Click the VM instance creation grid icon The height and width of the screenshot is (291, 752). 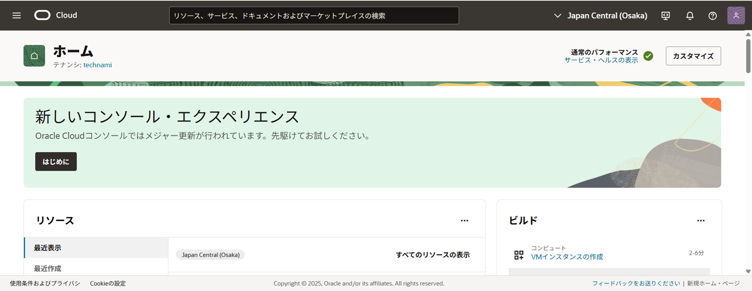[519, 255]
